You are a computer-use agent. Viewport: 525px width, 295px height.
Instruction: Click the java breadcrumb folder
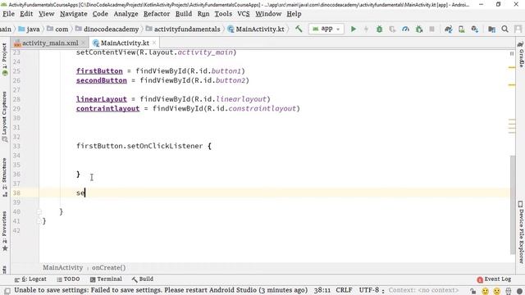coord(29,29)
